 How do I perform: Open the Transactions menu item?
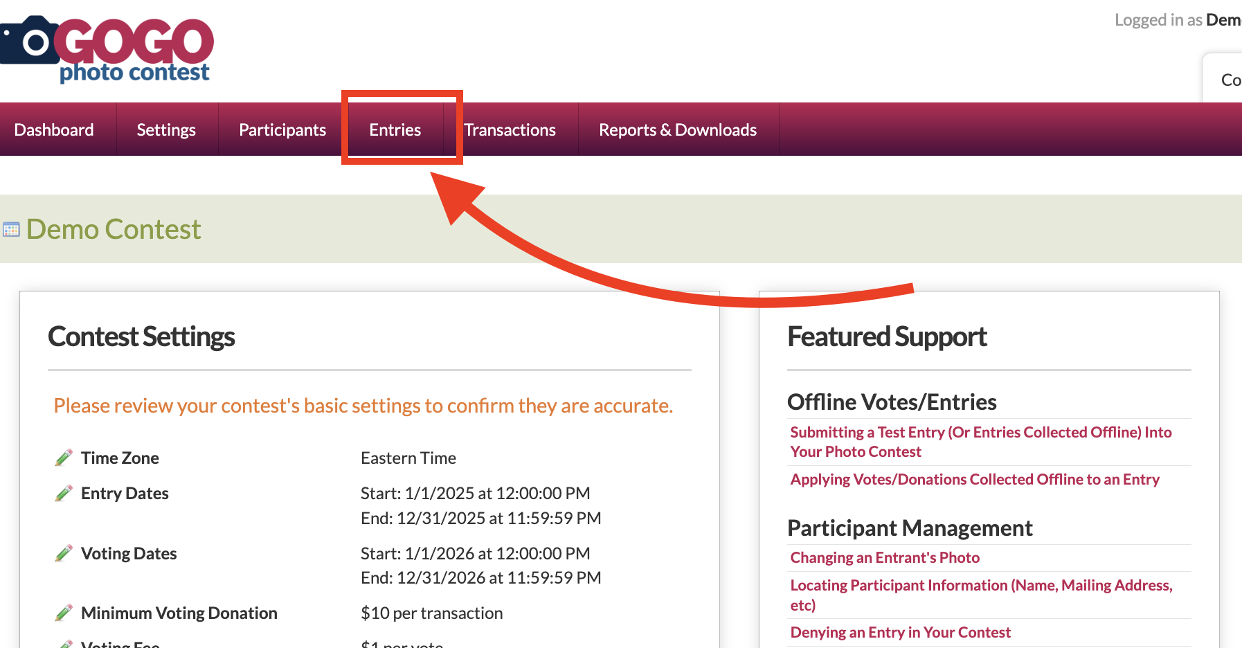click(510, 129)
